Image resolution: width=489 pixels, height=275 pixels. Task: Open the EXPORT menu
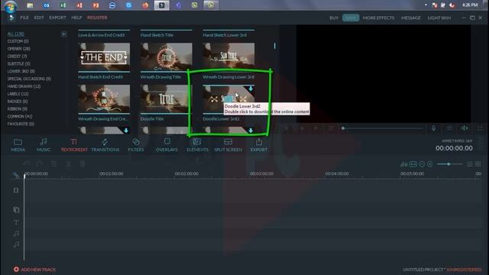[x=58, y=18]
